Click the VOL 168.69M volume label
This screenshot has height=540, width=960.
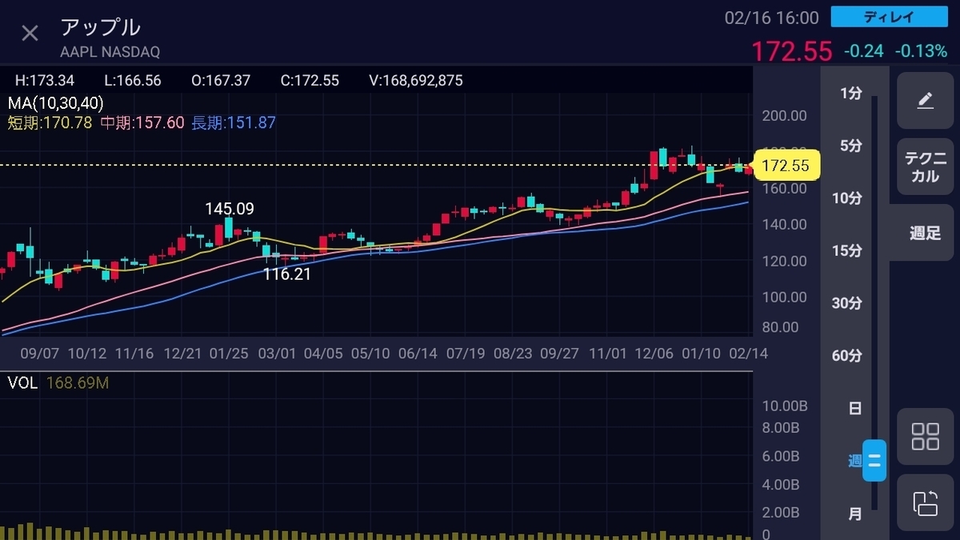[58, 383]
